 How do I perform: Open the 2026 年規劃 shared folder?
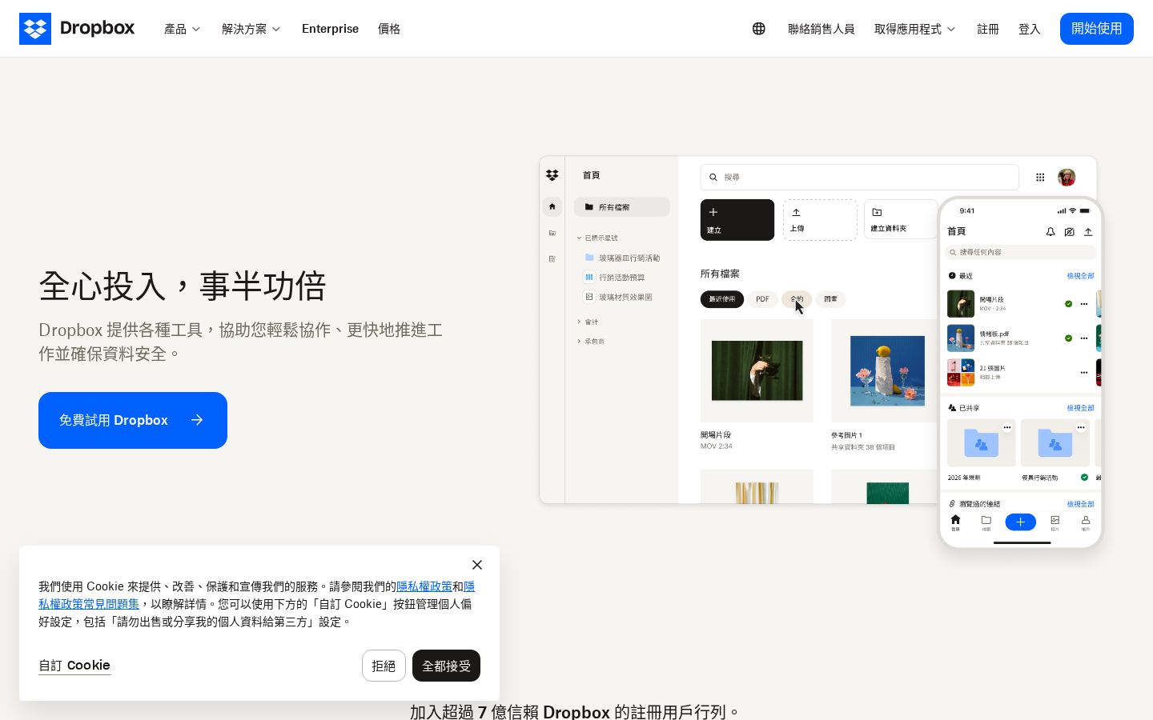pos(981,443)
